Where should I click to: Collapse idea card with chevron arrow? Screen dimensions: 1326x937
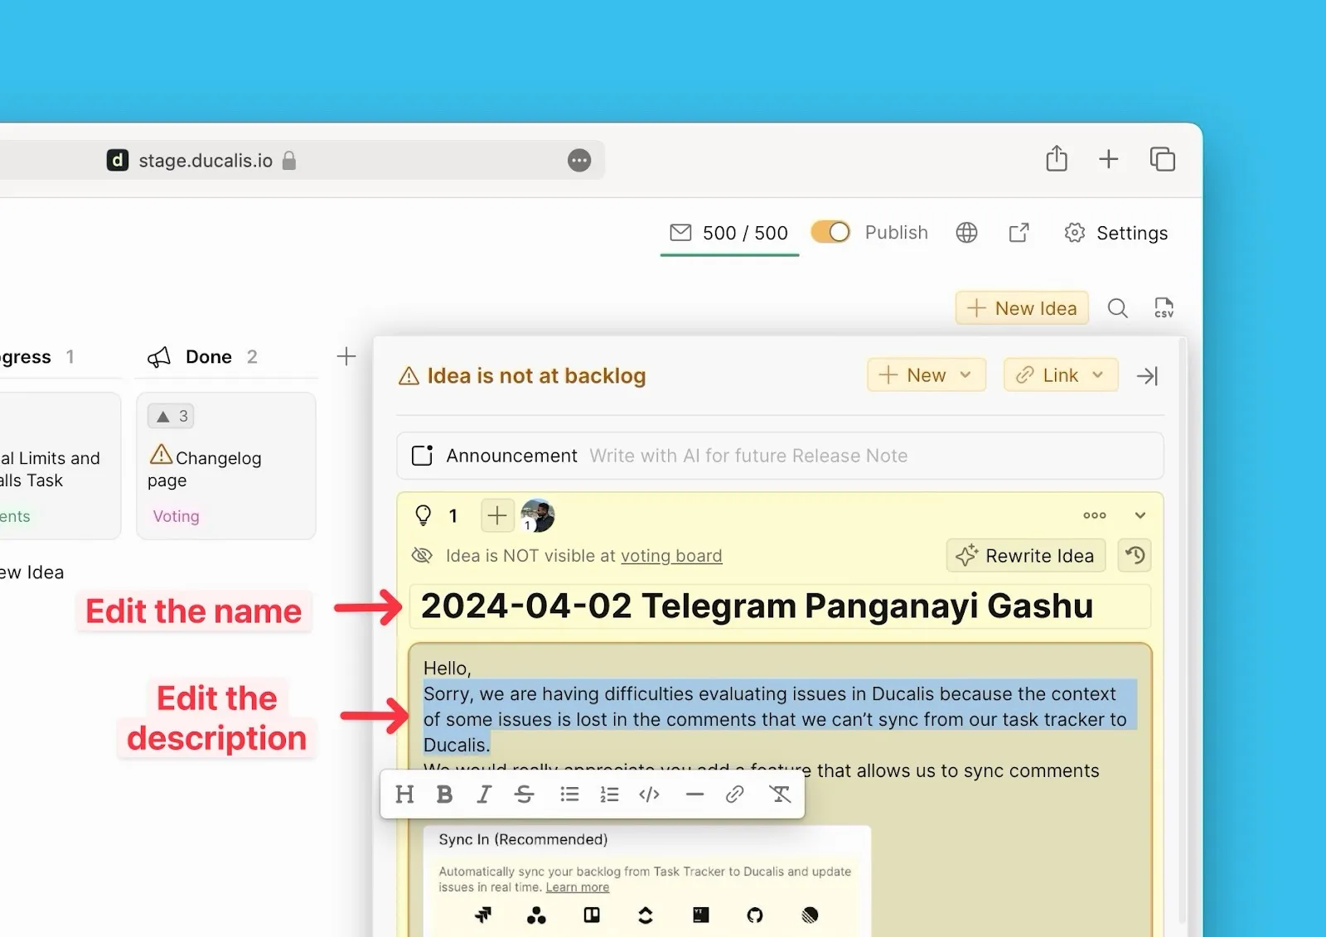tap(1140, 515)
